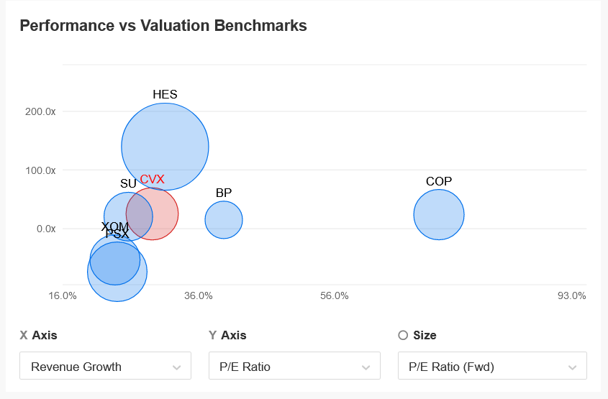Click the chevron in Revenue Growth box

click(177, 367)
